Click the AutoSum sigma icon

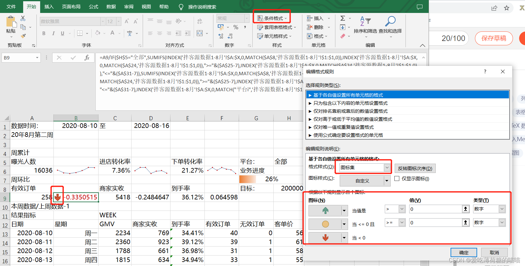(342, 18)
